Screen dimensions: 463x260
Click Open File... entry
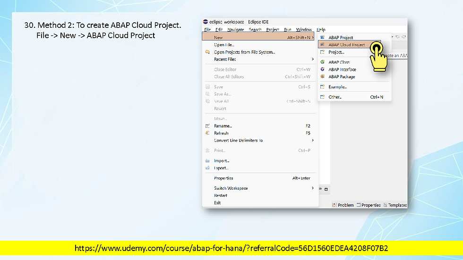(224, 45)
